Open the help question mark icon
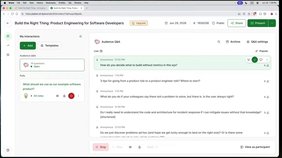 click(8, 150)
